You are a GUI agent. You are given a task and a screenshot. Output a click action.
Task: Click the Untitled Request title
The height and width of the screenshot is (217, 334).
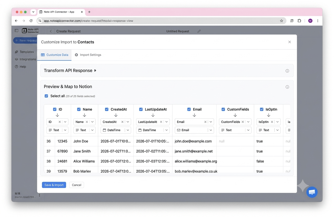point(178,31)
